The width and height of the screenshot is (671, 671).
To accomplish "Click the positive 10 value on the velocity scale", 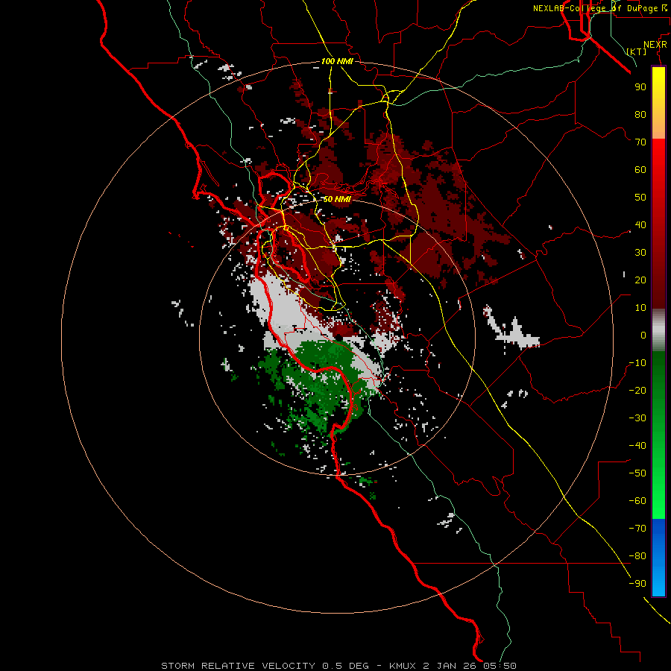I will (x=640, y=308).
